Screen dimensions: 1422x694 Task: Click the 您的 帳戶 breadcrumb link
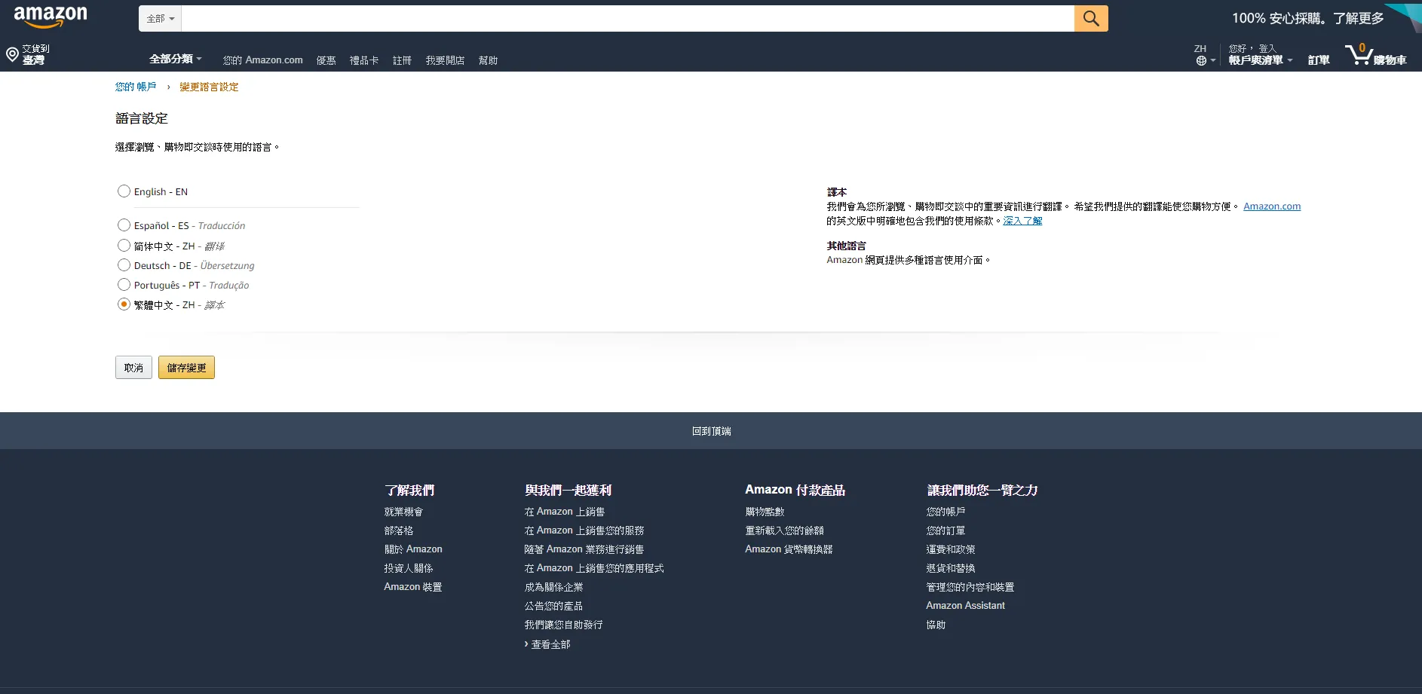(136, 87)
